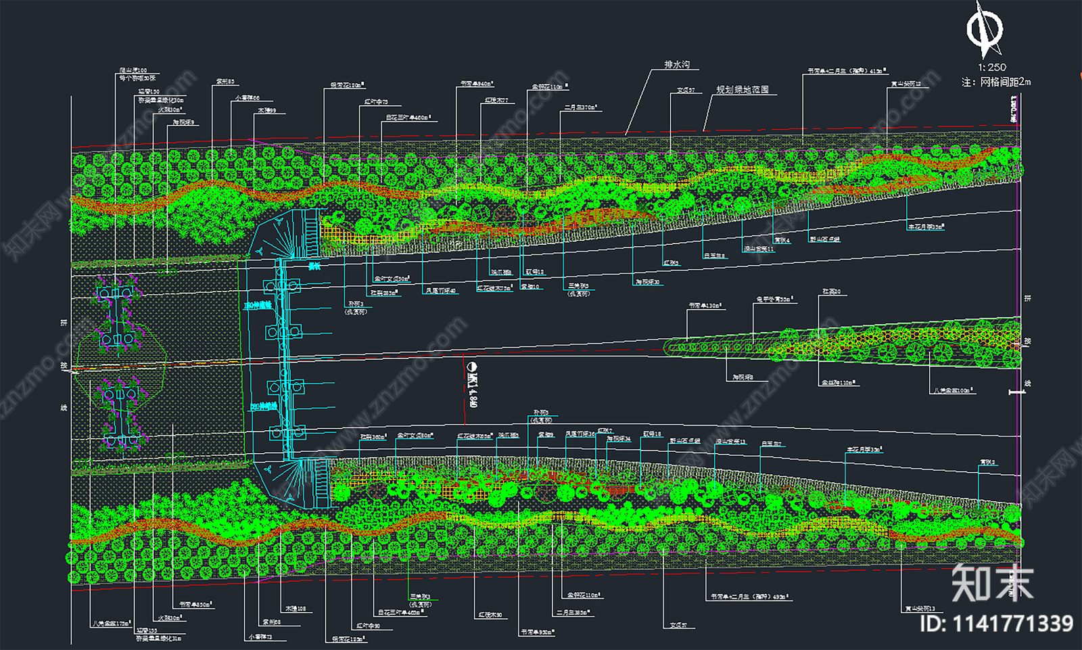Image resolution: width=1082 pixels, height=650 pixels.
Task: Select the '紫荆85' plant label
Action: click(x=225, y=82)
